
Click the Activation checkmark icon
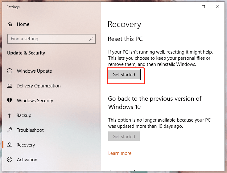10,160
